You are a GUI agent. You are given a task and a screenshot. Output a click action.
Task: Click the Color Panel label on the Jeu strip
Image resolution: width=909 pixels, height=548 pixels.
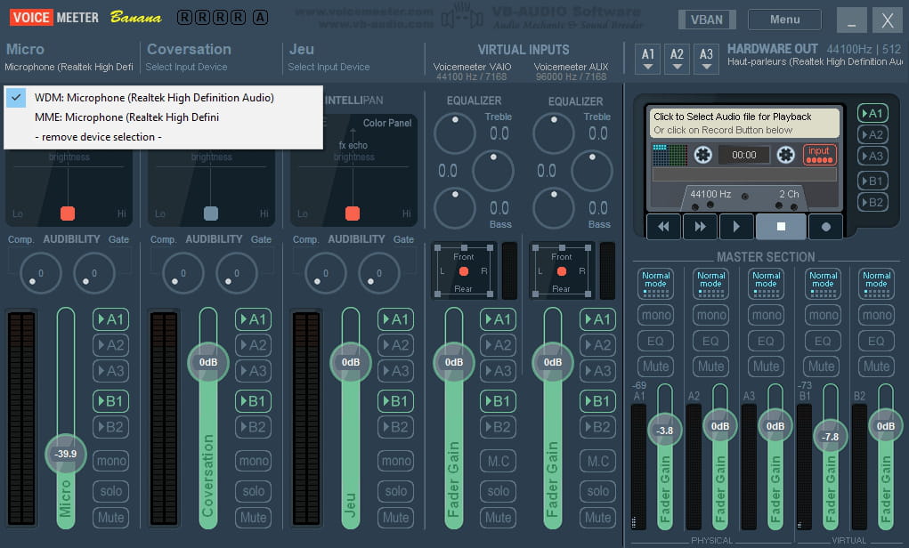[387, 123]
